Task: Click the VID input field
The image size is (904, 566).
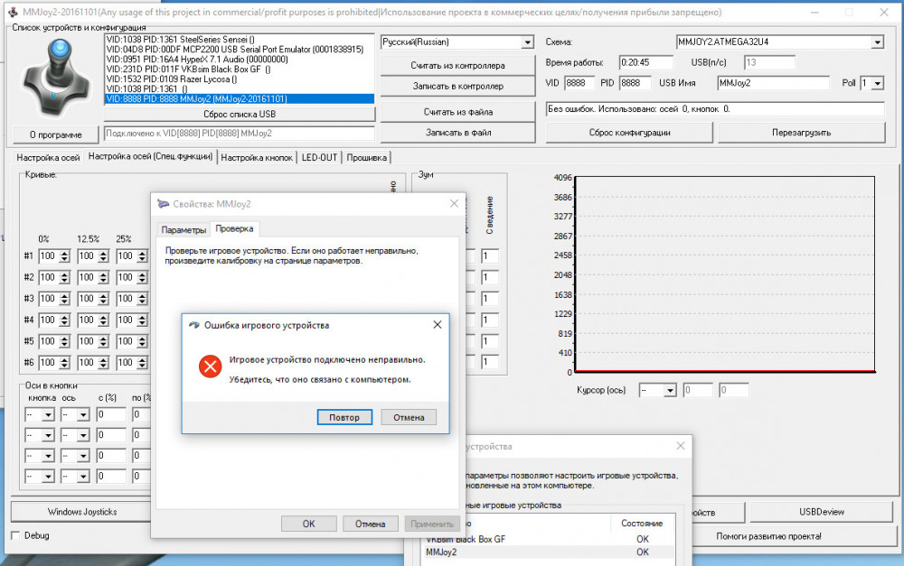Action: (x=579, y=83)
